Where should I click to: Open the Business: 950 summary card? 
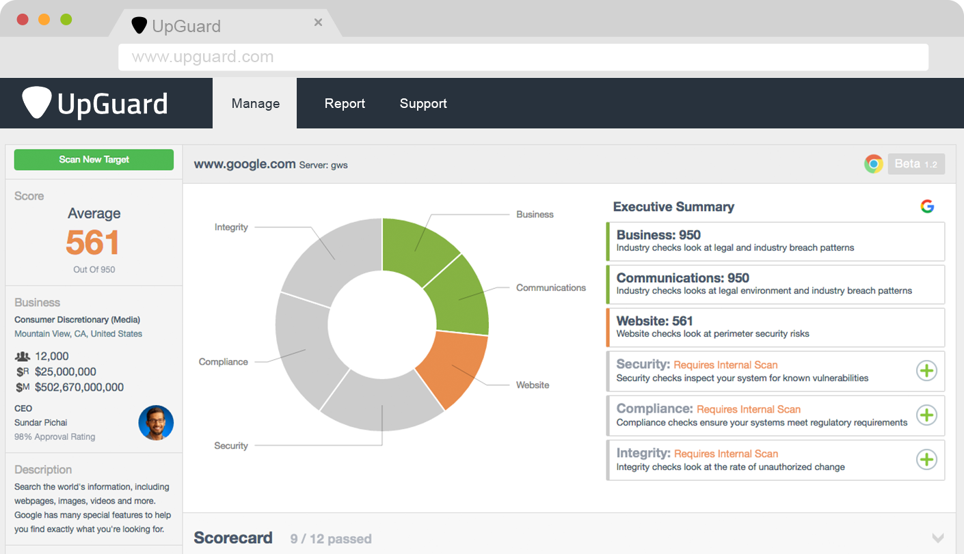pyautogui.click(x=775, y=241)
